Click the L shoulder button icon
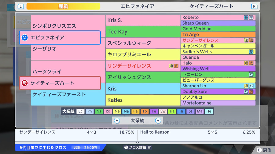 click(21, 6)
